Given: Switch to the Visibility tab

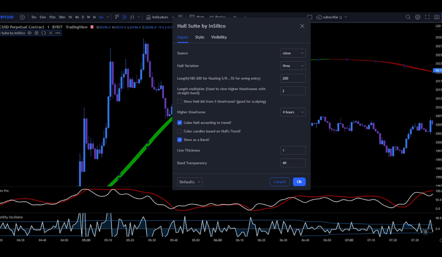Looking at the screenshot, I should [219, 37].
